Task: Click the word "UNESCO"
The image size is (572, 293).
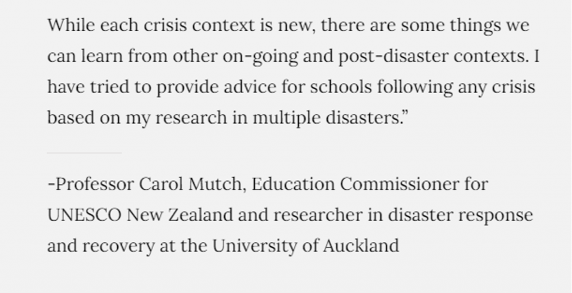Action: 85,216
